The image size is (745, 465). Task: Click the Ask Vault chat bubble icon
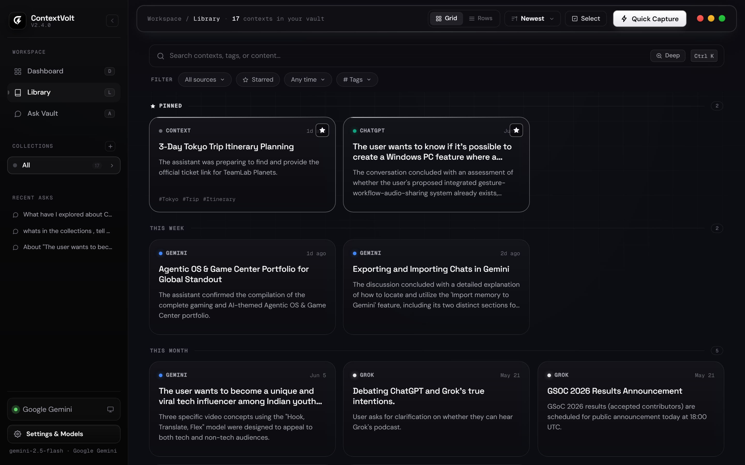[x=18, y=114]
